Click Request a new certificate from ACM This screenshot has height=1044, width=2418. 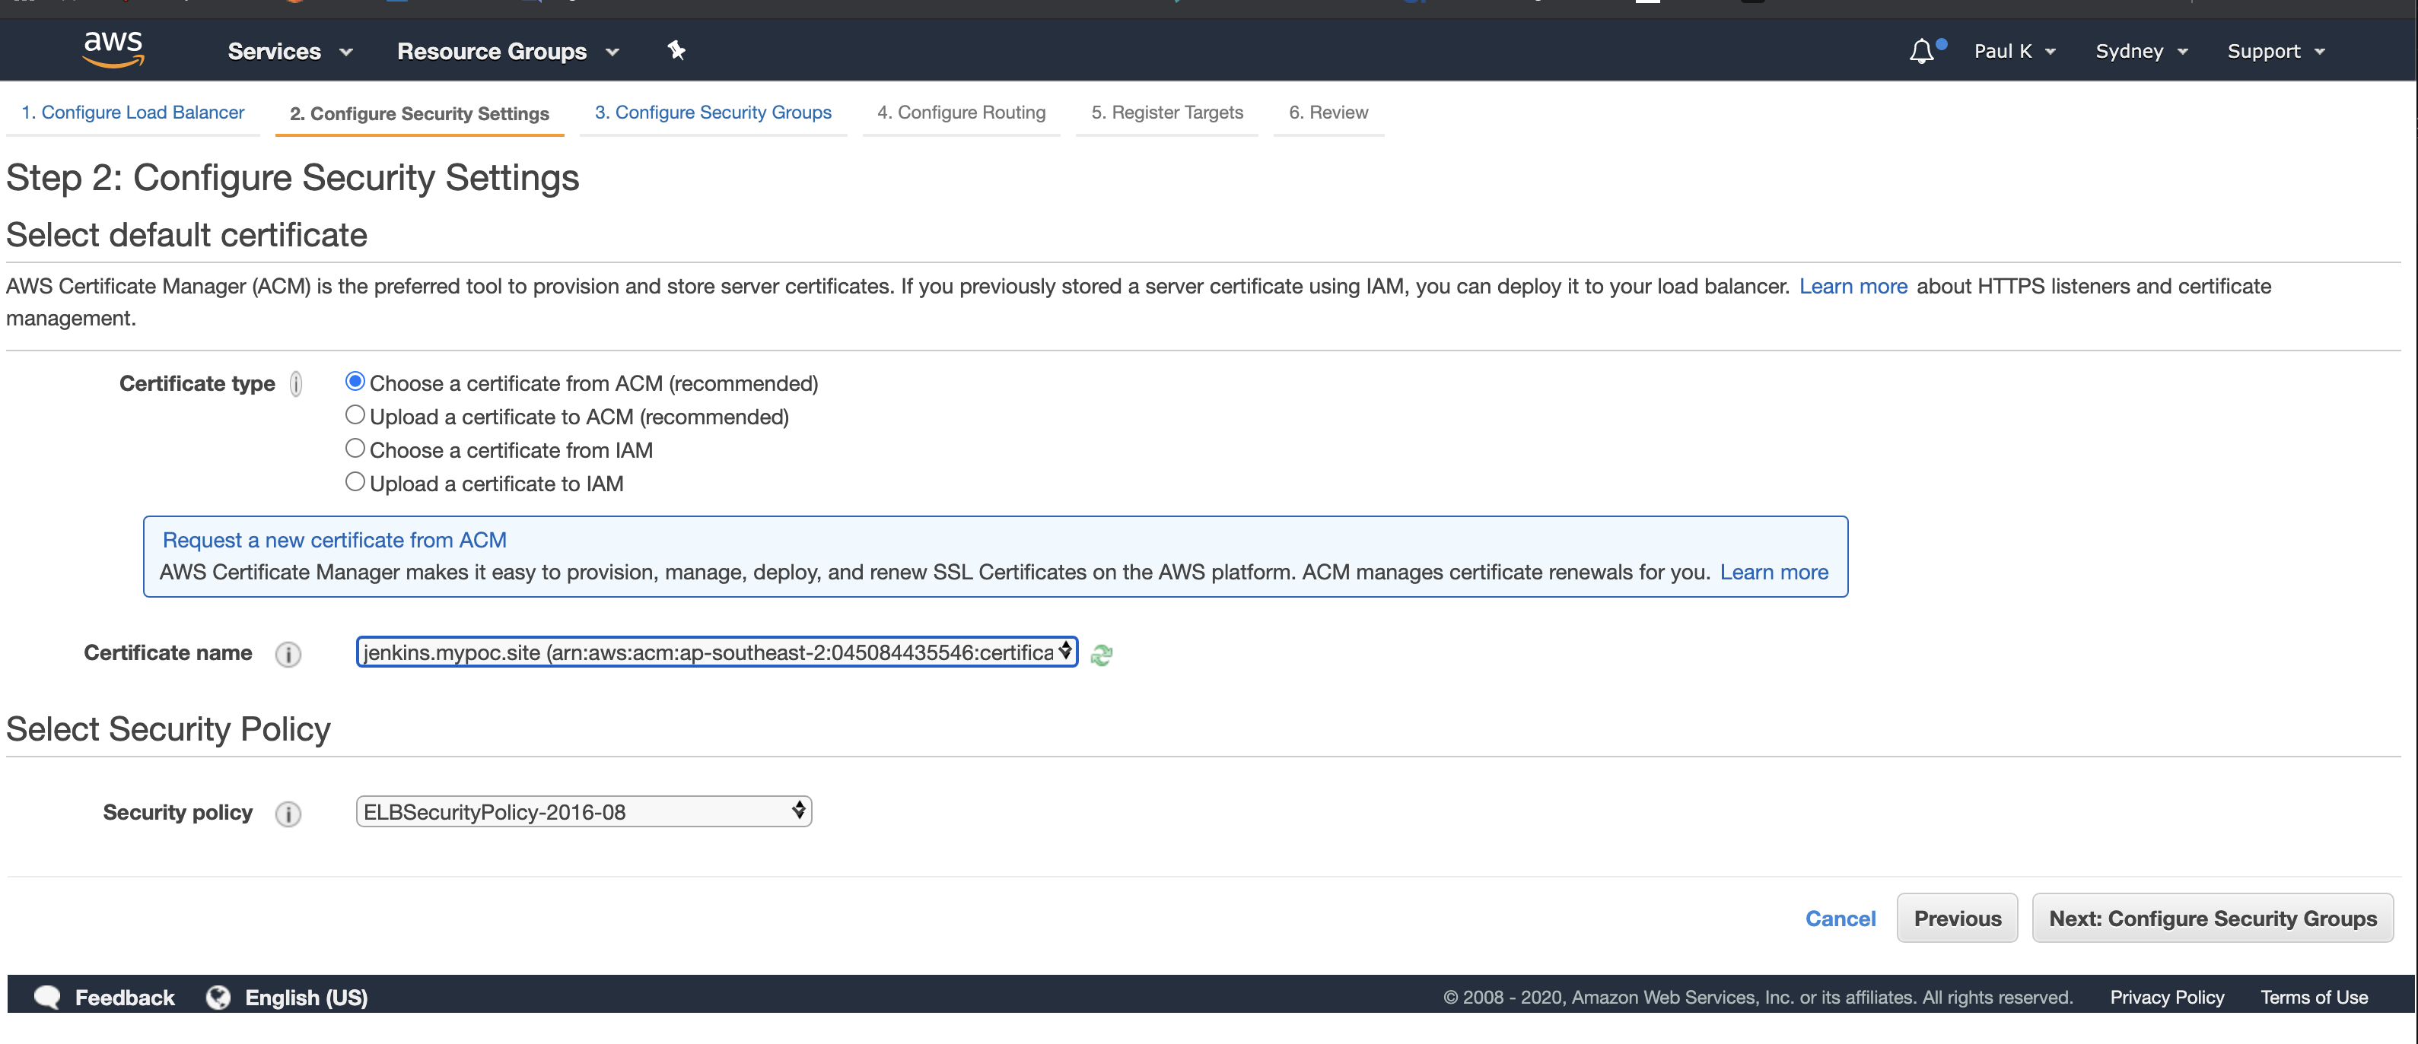coord(334,541)
